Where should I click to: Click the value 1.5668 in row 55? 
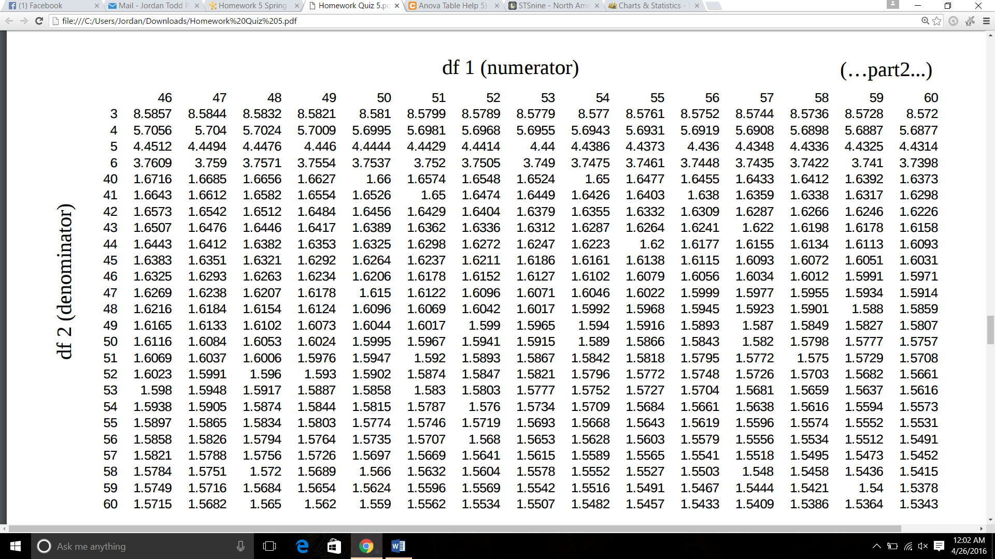[590, 423]
